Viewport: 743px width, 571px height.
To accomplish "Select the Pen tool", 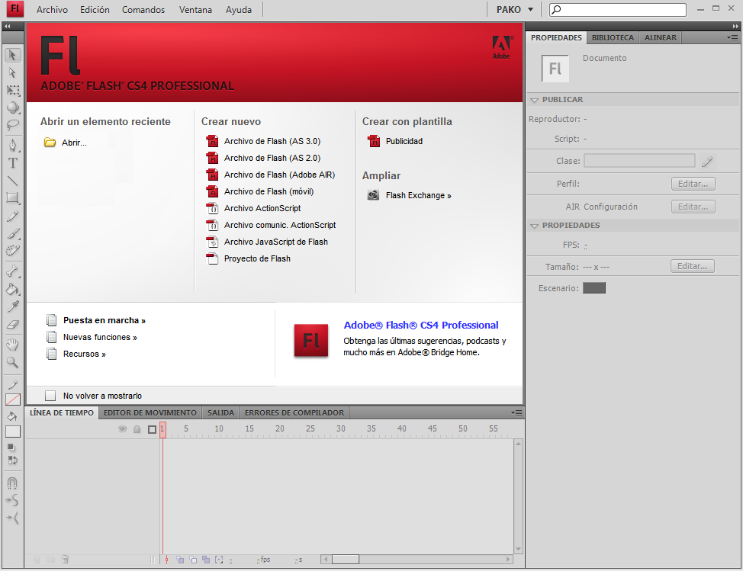I will click(13, 146).
